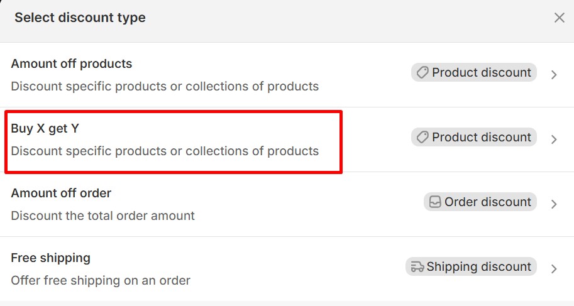Click the 'Offer free shipping on an order' text
The width and height of the screenshot is (574, 306).
pos(101,280)
